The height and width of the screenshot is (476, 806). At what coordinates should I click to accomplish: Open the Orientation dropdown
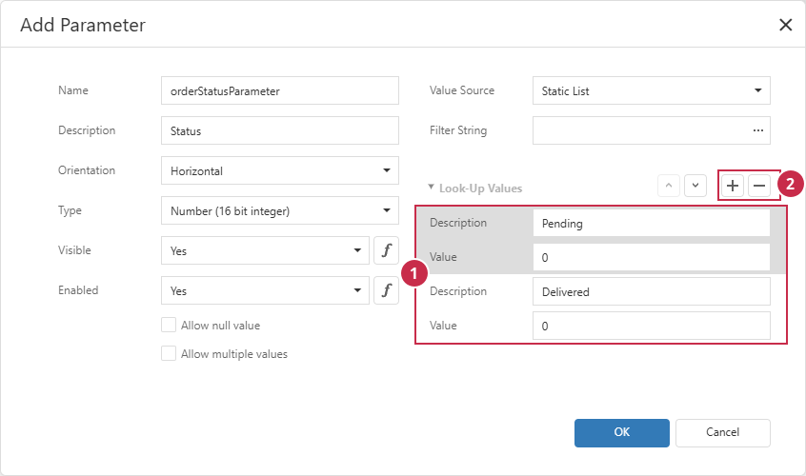click(x=280, y=170)
